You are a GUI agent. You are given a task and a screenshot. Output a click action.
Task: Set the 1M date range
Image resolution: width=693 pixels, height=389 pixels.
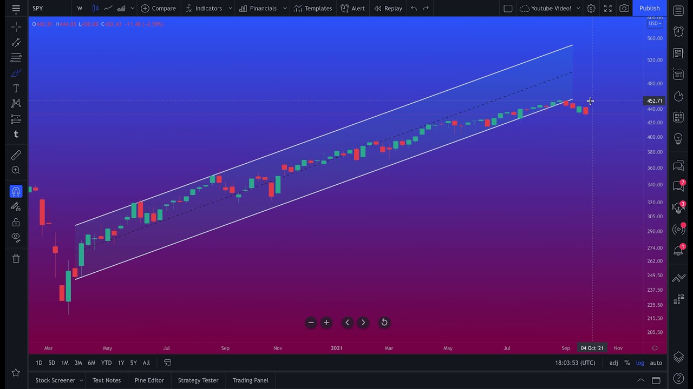point(65,363)
